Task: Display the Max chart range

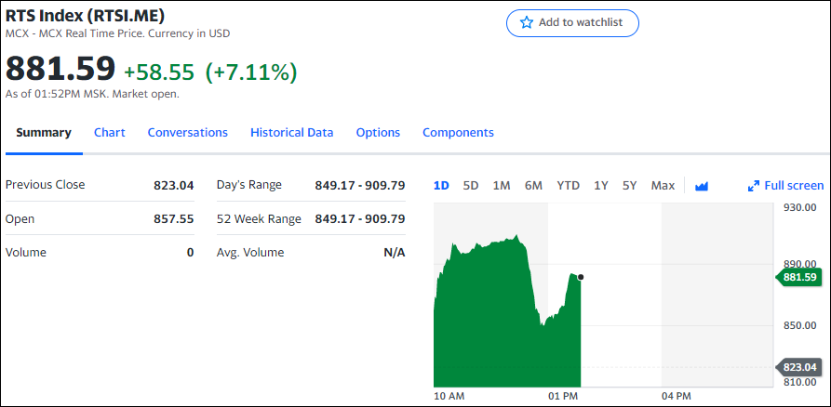Action: point(663,186)
